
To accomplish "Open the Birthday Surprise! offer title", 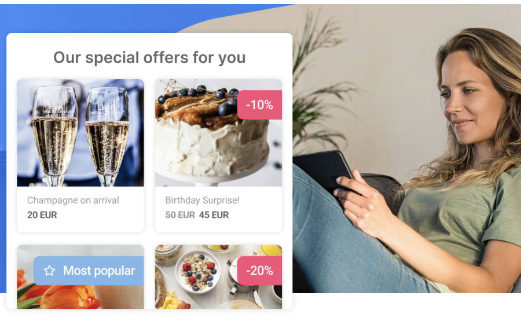I will [203, 200].
